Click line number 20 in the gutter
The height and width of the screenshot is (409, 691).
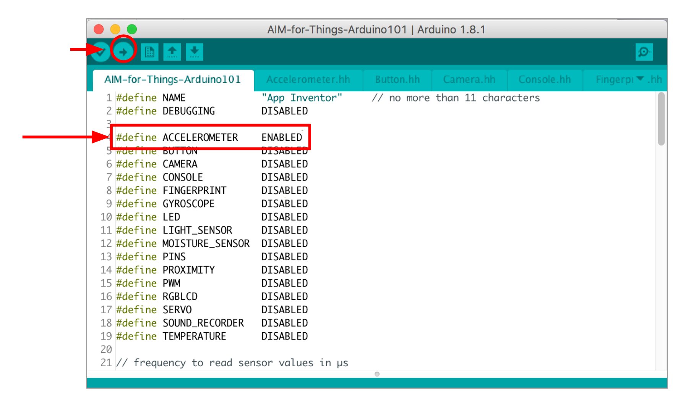click(106, 349)
